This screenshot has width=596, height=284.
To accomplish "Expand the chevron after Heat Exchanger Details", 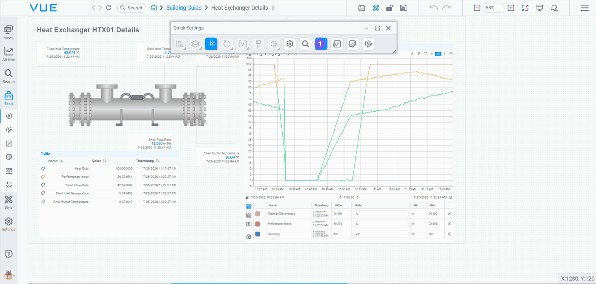I will 273,8.
